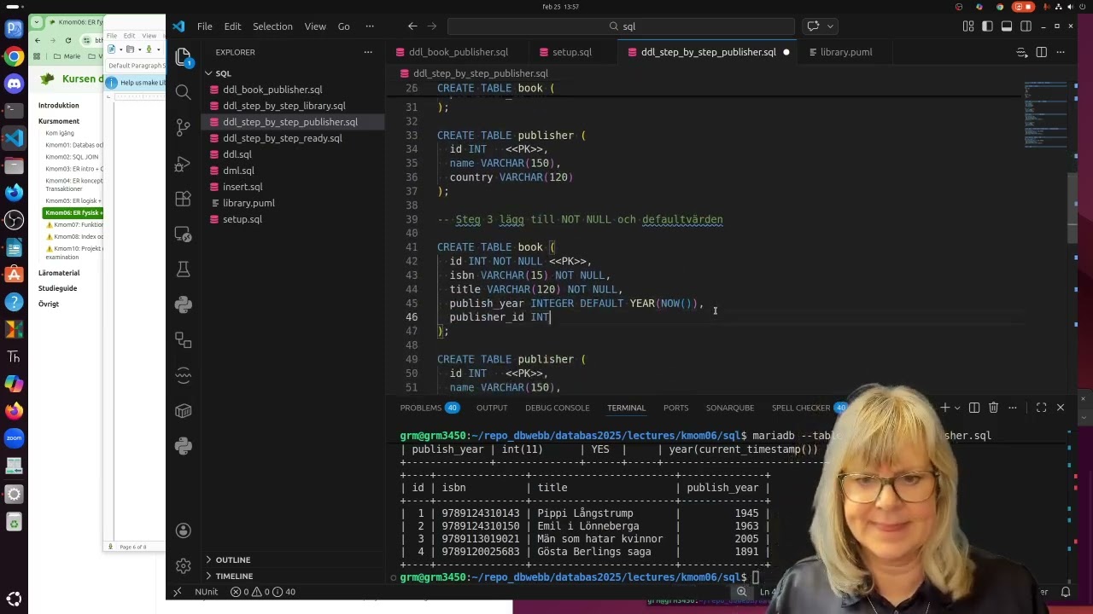Viewport: 1093px width, 614px height.
Task: Open the Copilot chat dropdown arrow
Action: pyautogui.click(x=830, y=26)
